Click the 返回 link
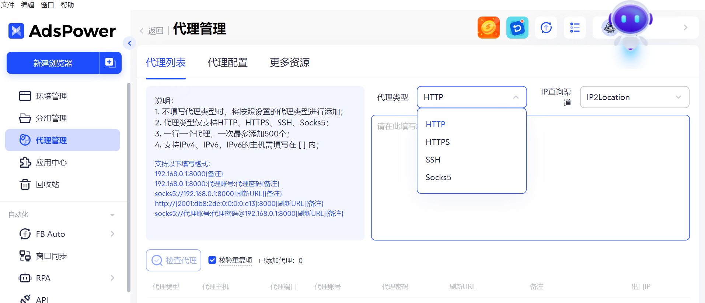The width and height of the screenshot is (705, 303). (x=156, y=31)
